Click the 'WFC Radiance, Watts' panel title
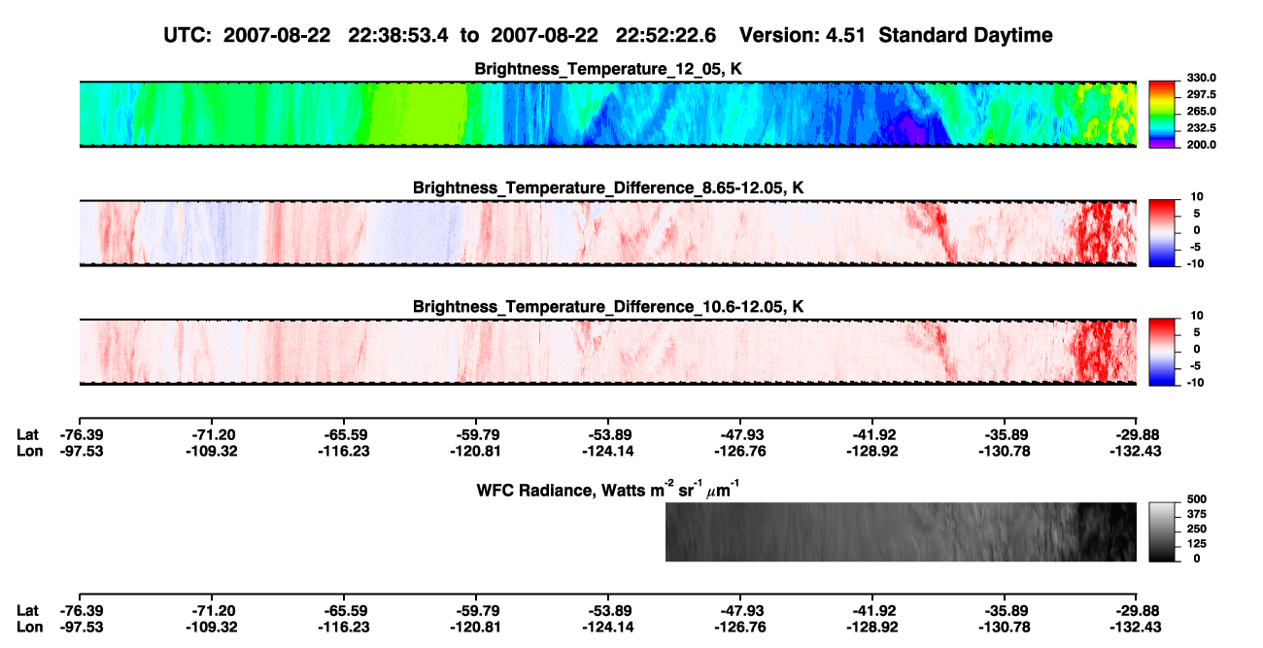This screenshot has width=1263, height=648. tap(608, 489)
